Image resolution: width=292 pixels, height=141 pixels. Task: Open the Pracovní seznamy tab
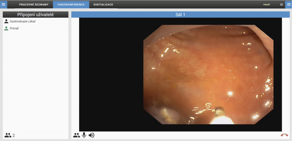click(x=34, y=5)
